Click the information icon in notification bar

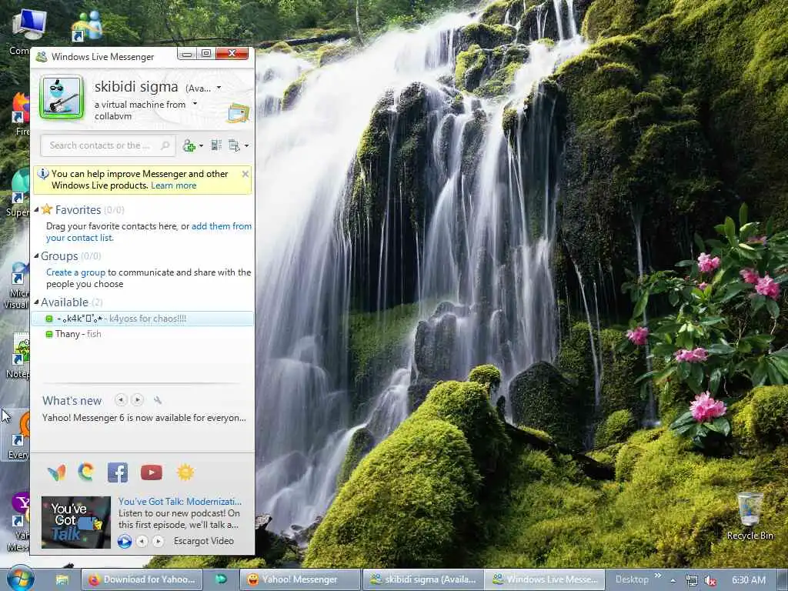coord(43,174)
